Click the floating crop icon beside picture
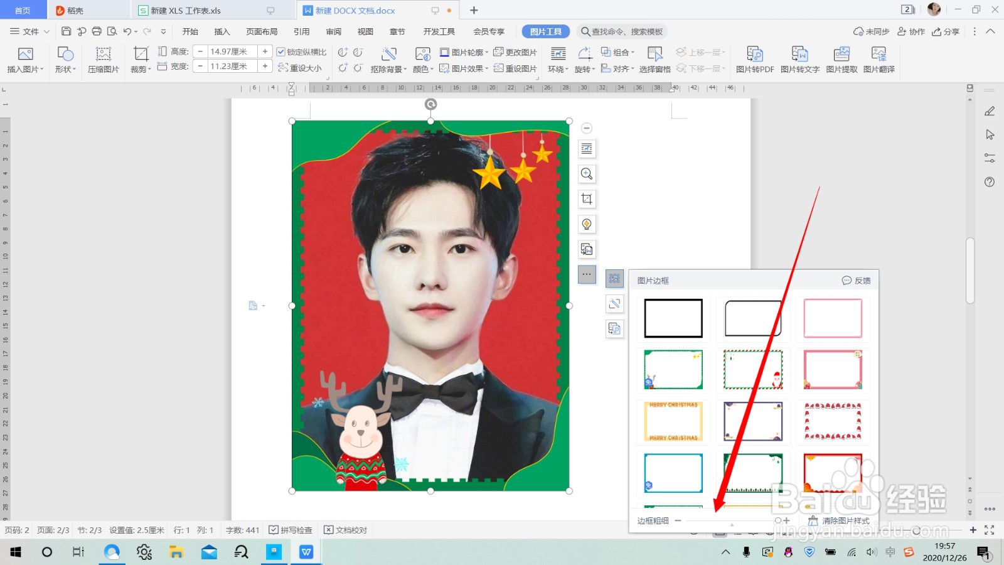 (587, 199)
